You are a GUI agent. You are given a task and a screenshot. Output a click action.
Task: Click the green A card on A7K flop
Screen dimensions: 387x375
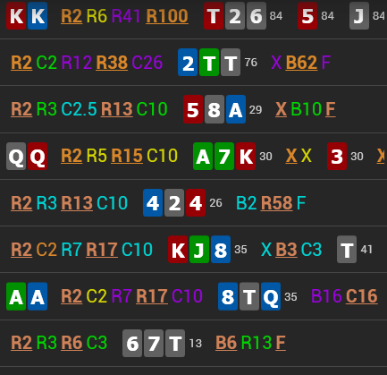click(x=203, y=156)
